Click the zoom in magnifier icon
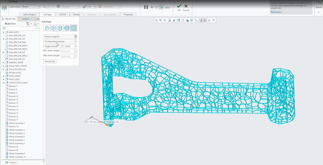The image size is (323, 165). [x=161, y=20]
